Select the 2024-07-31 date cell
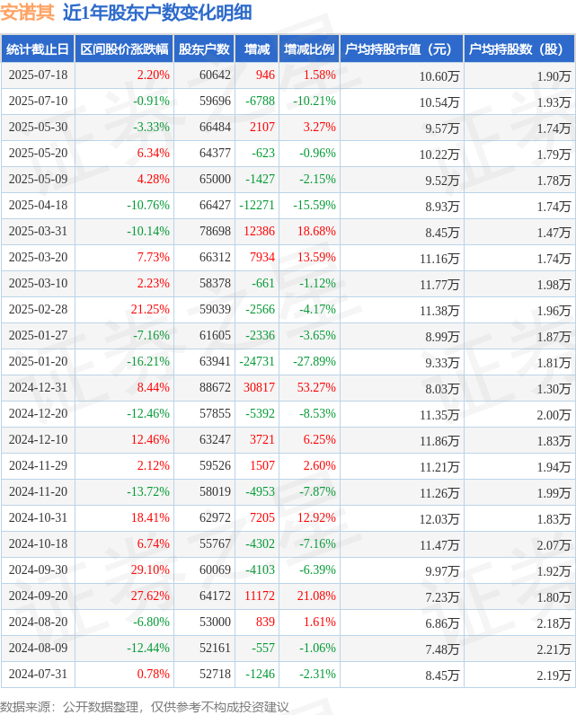576x715 pixels. click(38, 674)
